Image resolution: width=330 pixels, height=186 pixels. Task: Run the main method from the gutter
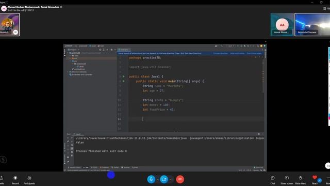pyautogui.click(x=124, y=81)
